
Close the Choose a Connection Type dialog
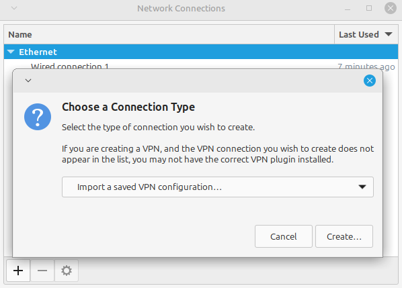[x=370, y=81]
